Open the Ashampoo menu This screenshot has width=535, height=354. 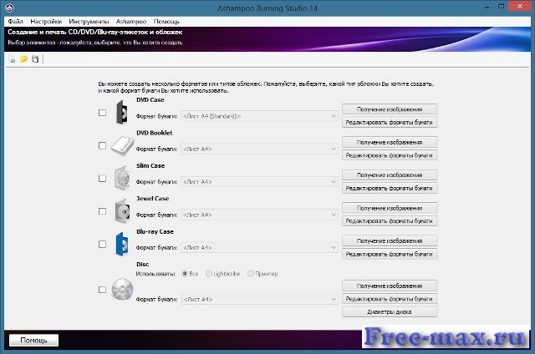coord(131,22)
